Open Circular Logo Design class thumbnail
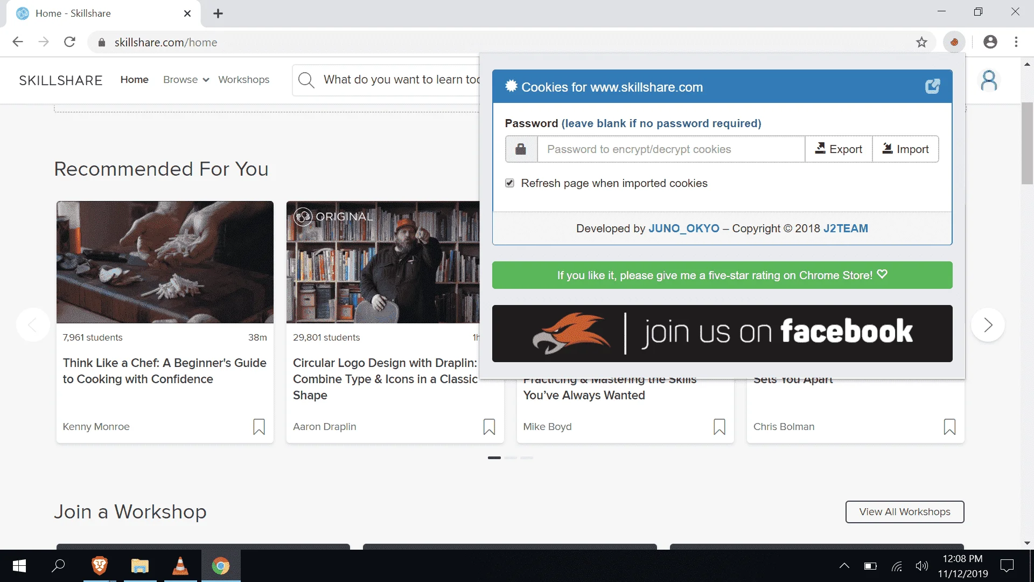 (x=383, y=262)
